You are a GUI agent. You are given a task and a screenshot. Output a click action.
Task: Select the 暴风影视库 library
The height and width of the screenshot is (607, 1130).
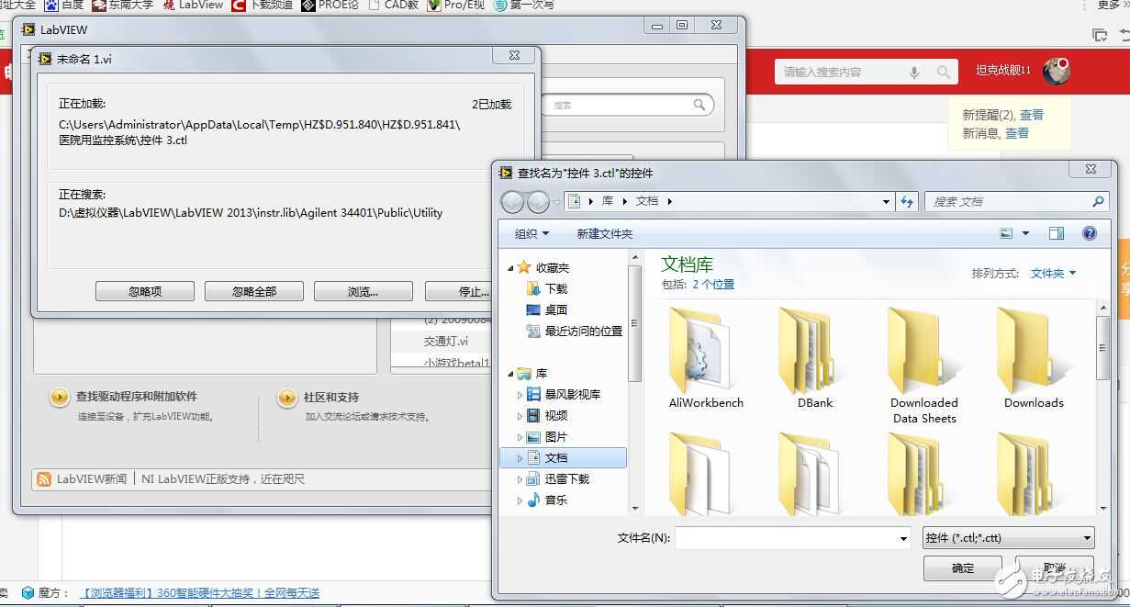[573, 394]
